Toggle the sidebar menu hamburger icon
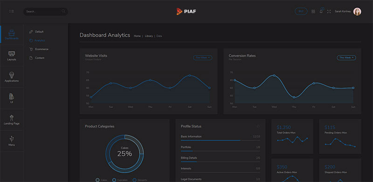373x182 pixels. [x=11, y=12]
